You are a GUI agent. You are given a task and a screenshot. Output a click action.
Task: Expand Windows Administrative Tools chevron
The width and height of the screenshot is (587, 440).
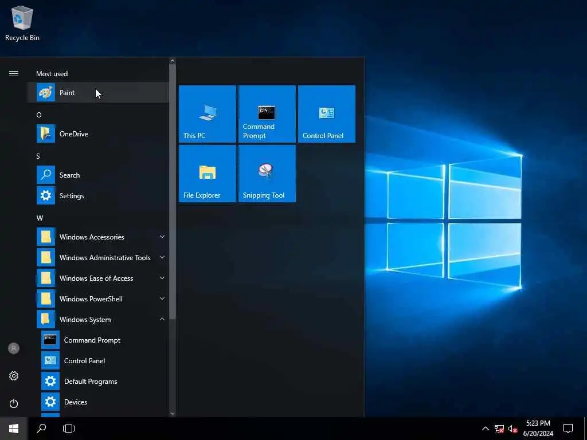tap(162, 257)
